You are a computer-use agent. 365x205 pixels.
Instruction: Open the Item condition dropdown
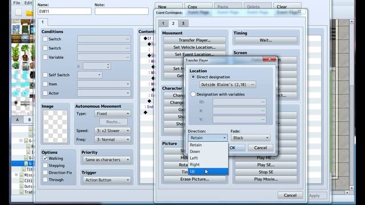[104, 84]
